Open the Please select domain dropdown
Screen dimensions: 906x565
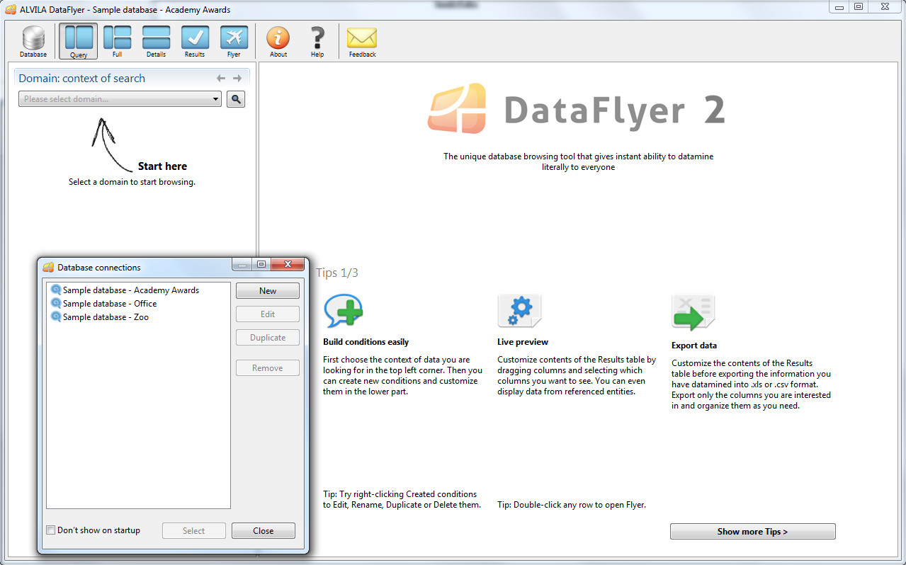(120, 99)
